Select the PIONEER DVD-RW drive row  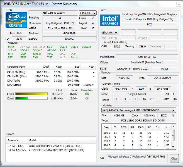point(51,150)
